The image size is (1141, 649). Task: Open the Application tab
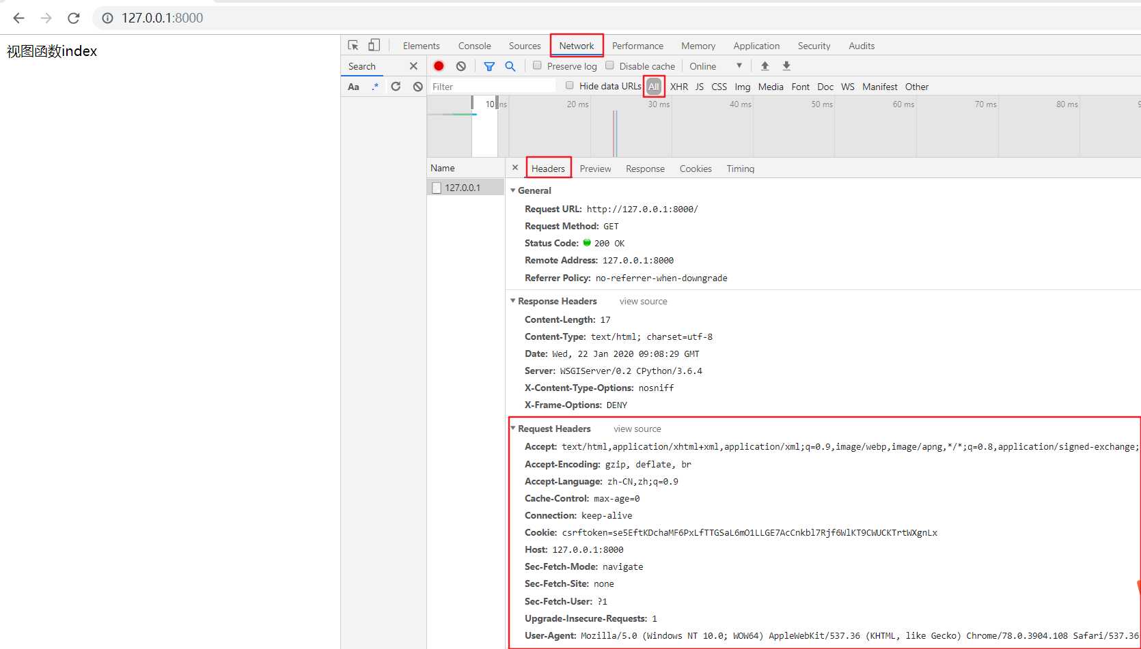click(x=756, y=46)
